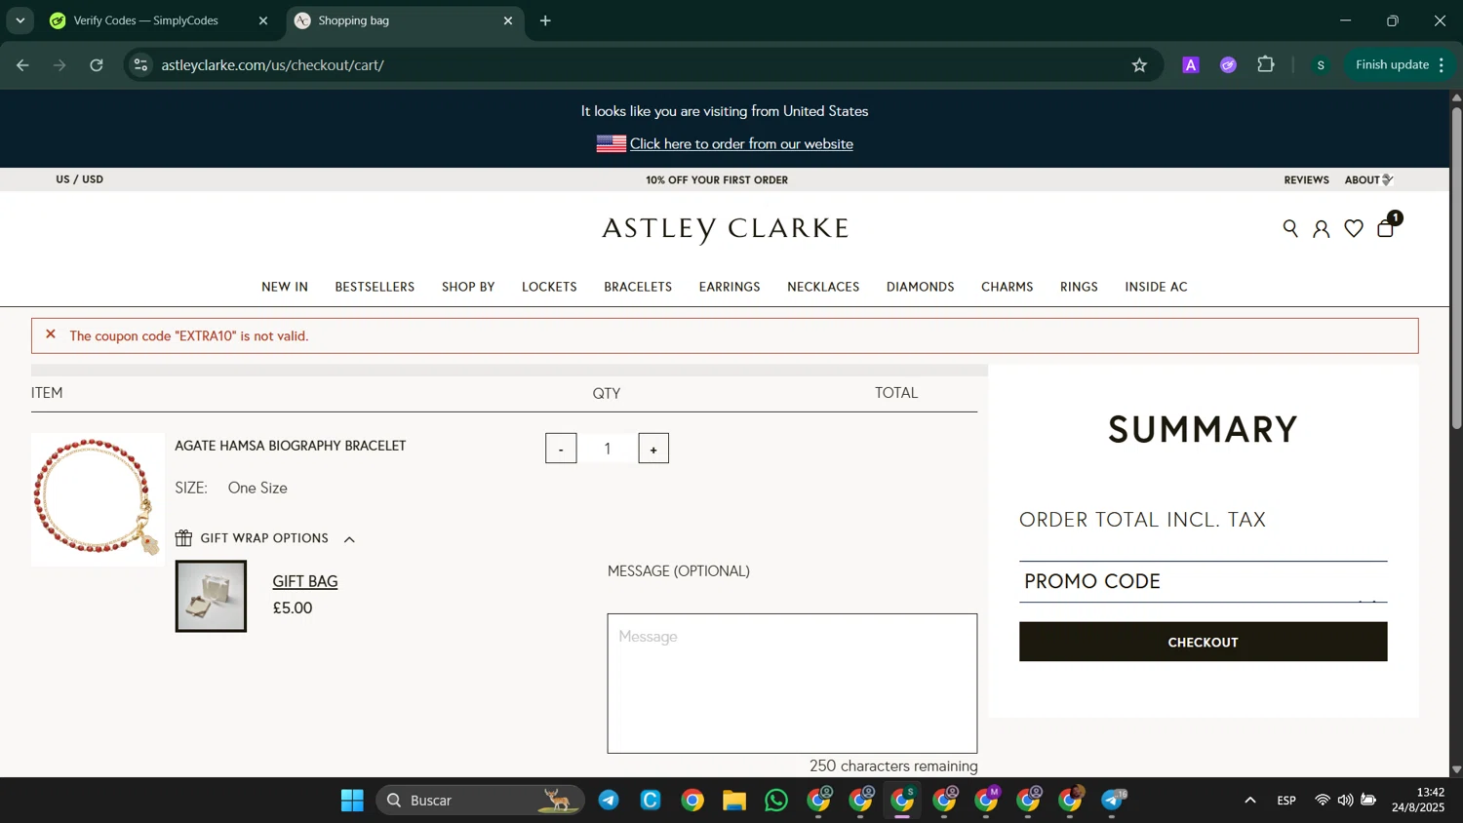Click the purple A extension icon
1463x823 pixels.
(1191, 65)
